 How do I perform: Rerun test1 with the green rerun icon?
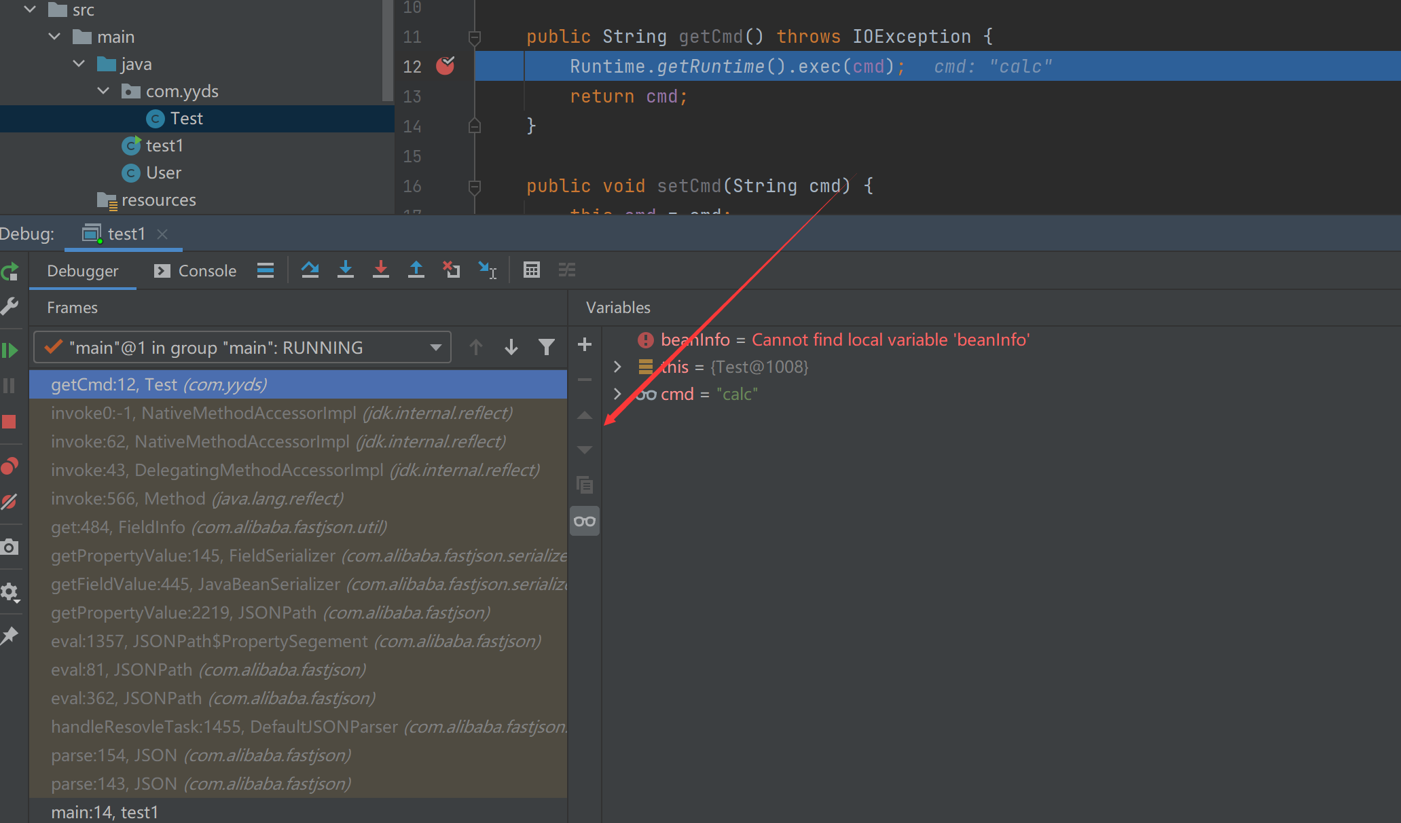click(x=10, y=272)
